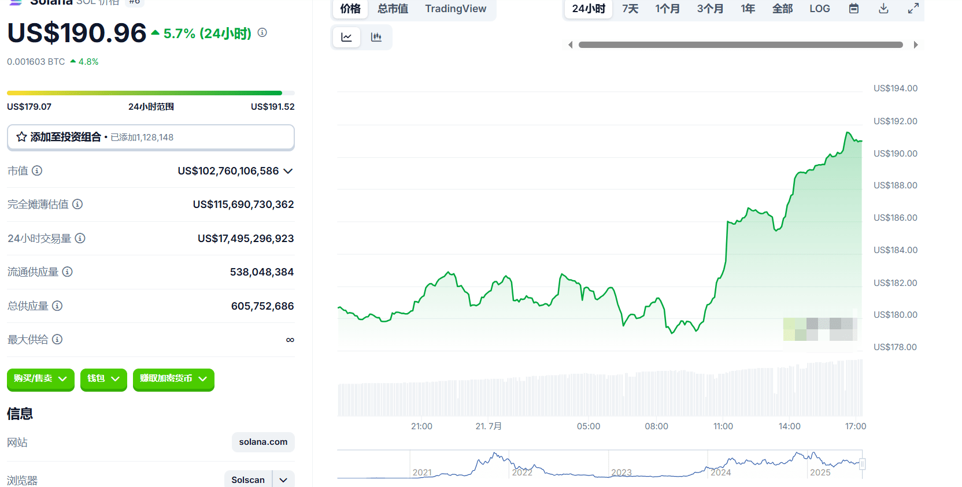Open the 购买/售卖 dropdown
The image size is (962, 487).
click(40, 379)
